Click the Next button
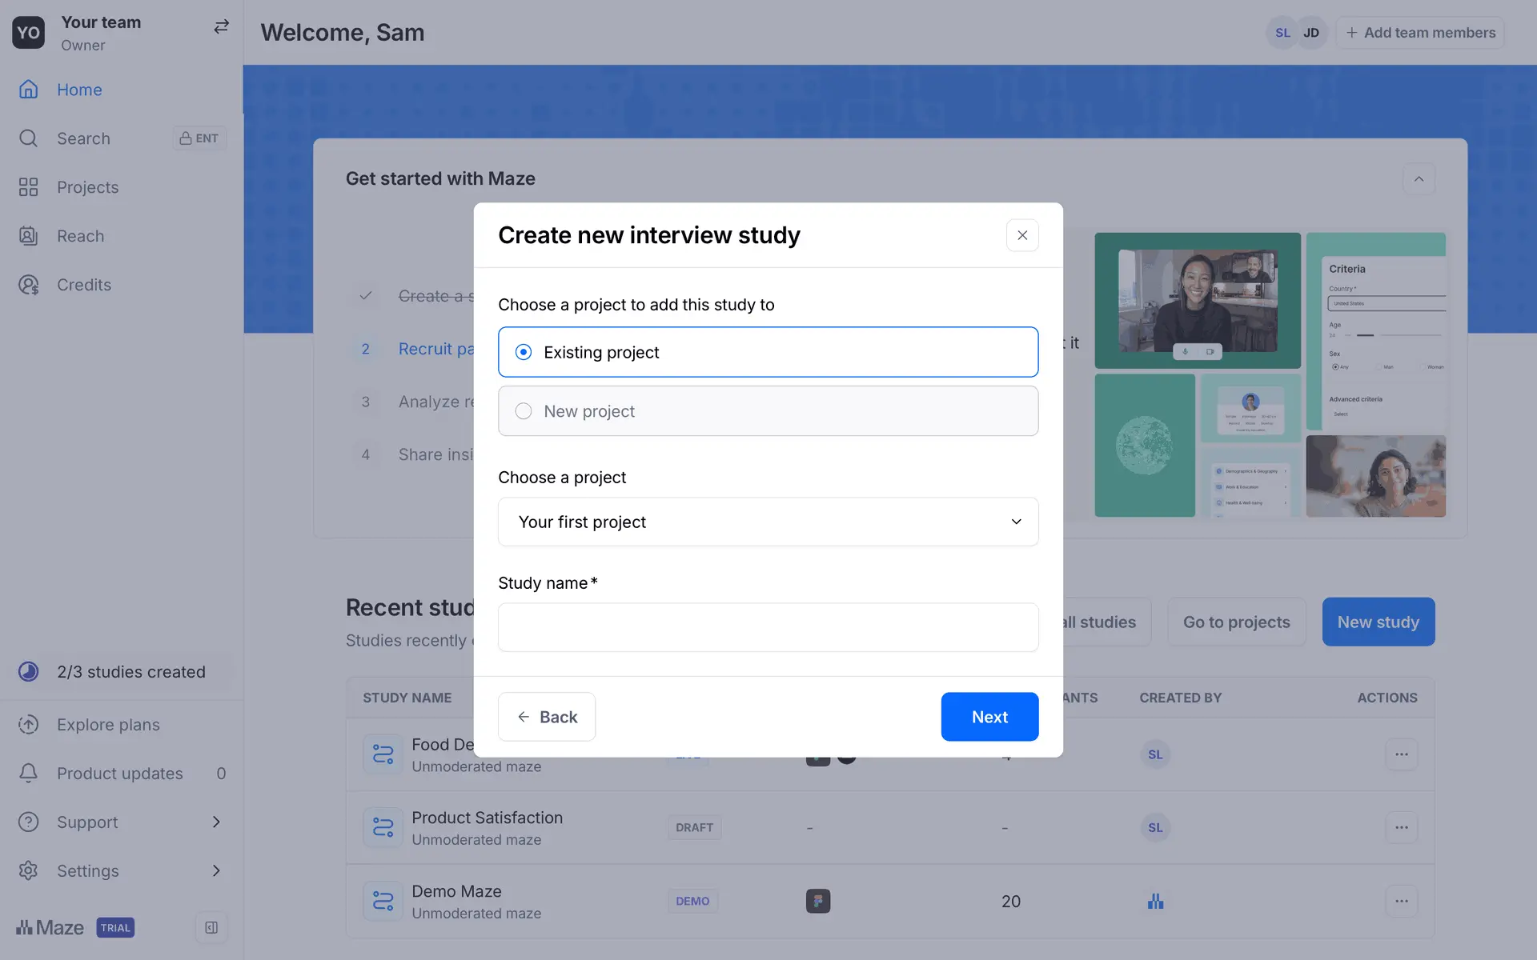 [989, 717]
